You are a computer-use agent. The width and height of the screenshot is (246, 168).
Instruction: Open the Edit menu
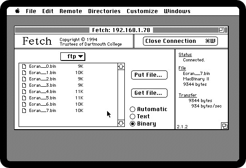coord(48,11)
